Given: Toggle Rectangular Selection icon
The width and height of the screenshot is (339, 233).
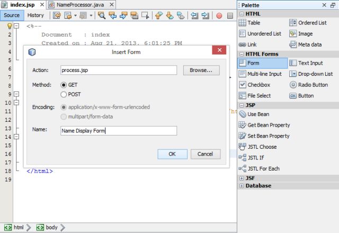Looking at the screenshot, I should [145, 15].
